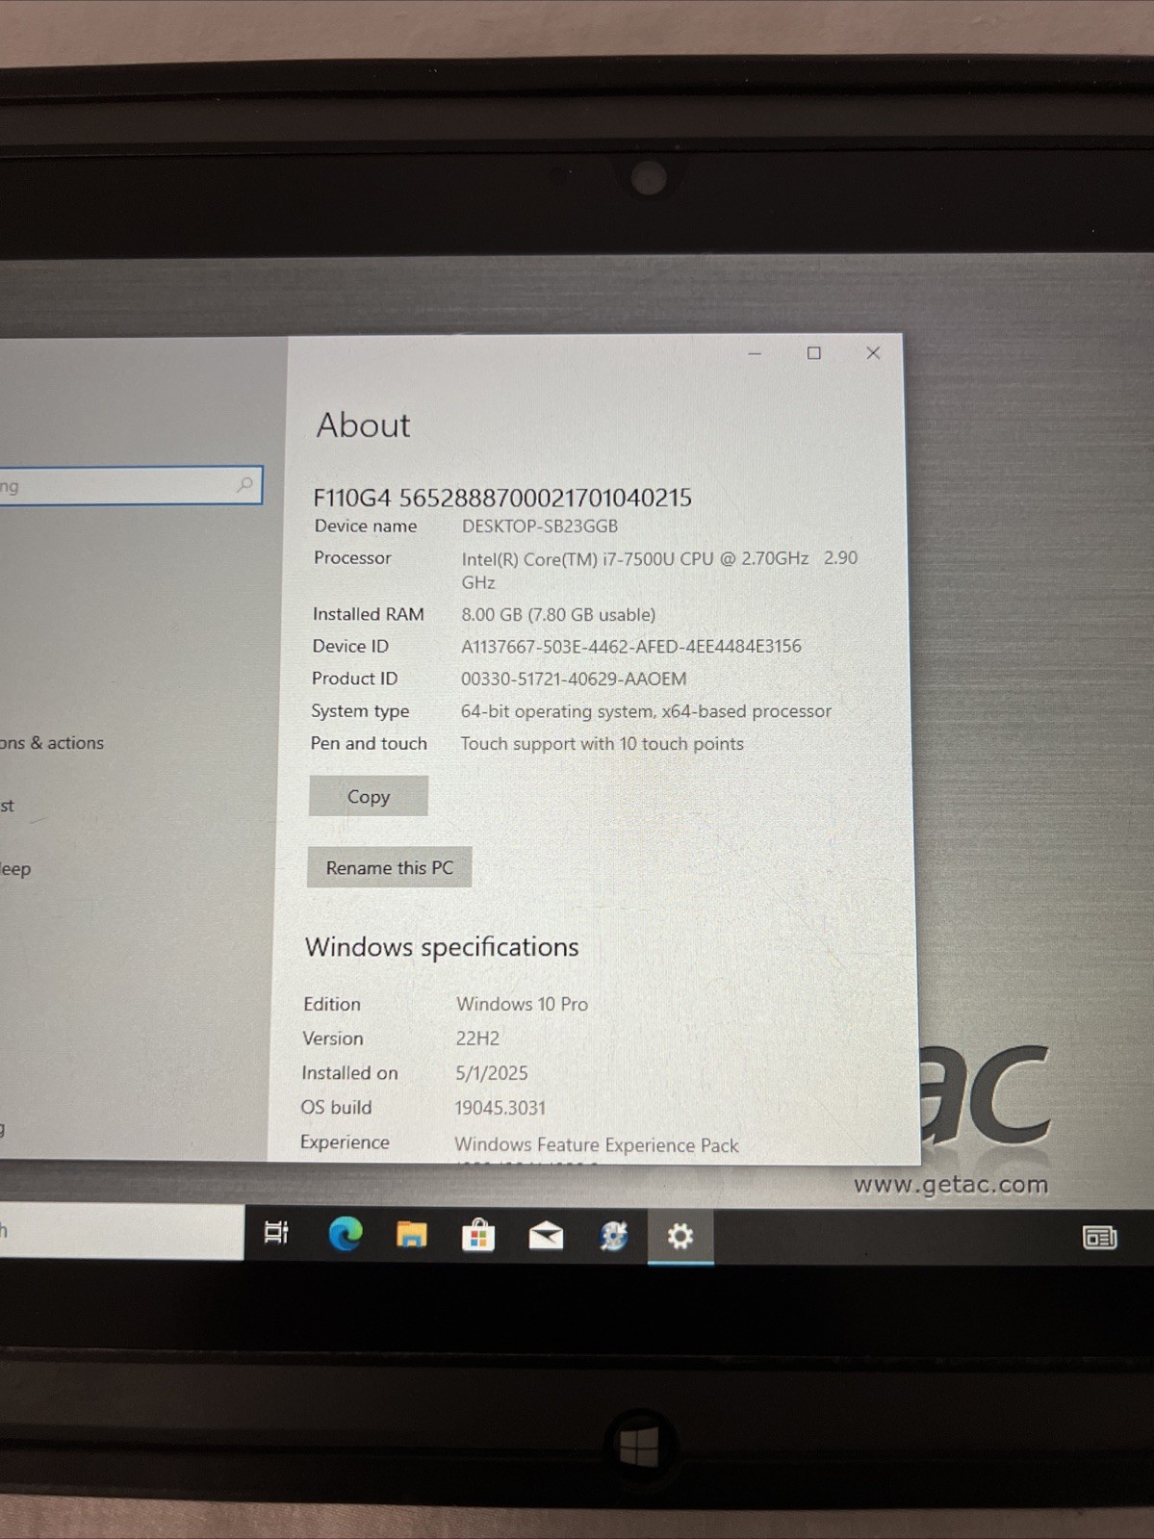Select the Product ID 00330-51721-40629-AAOEM
Screen dimensions: 1154x1539
574,679
